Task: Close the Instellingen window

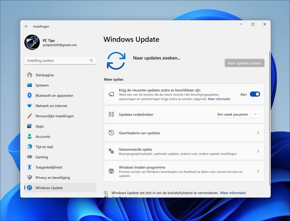Action: [265, 24]
